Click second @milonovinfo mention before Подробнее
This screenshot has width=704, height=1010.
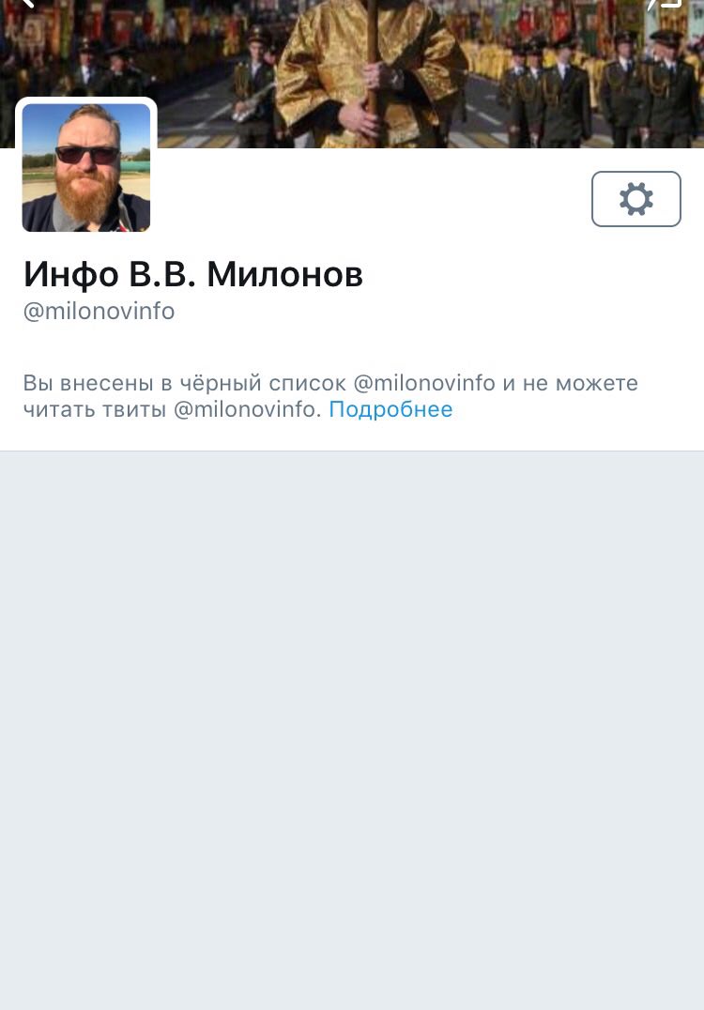tap(247, 409)
